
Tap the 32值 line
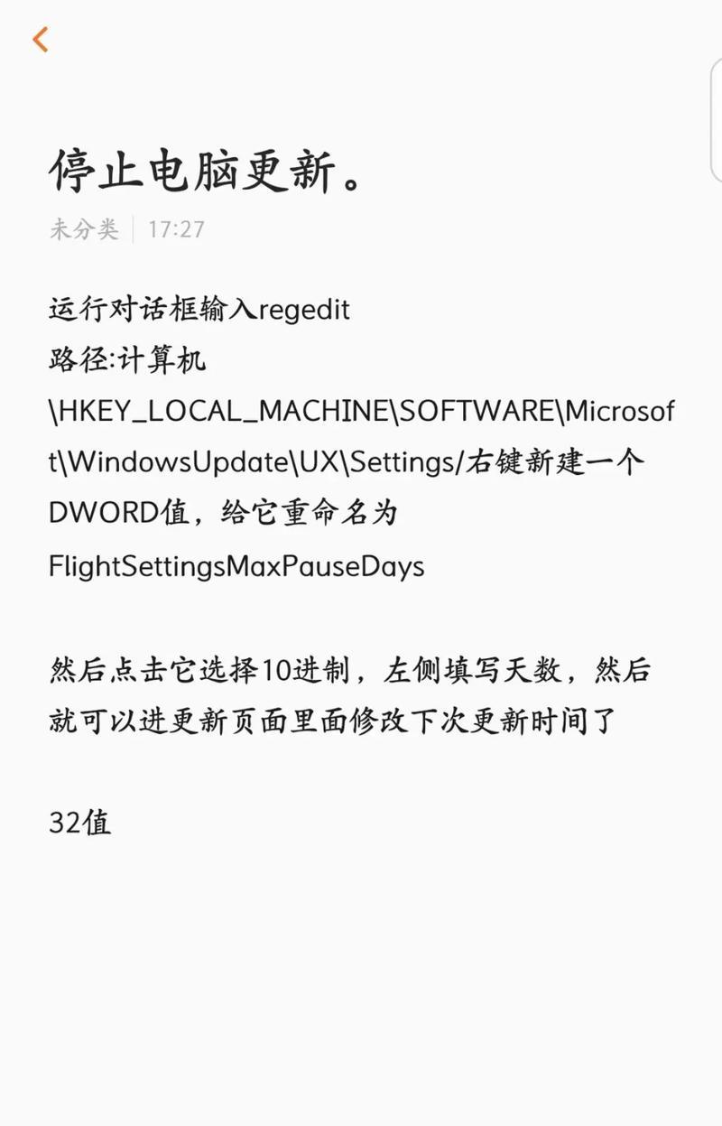click(80, 824)
